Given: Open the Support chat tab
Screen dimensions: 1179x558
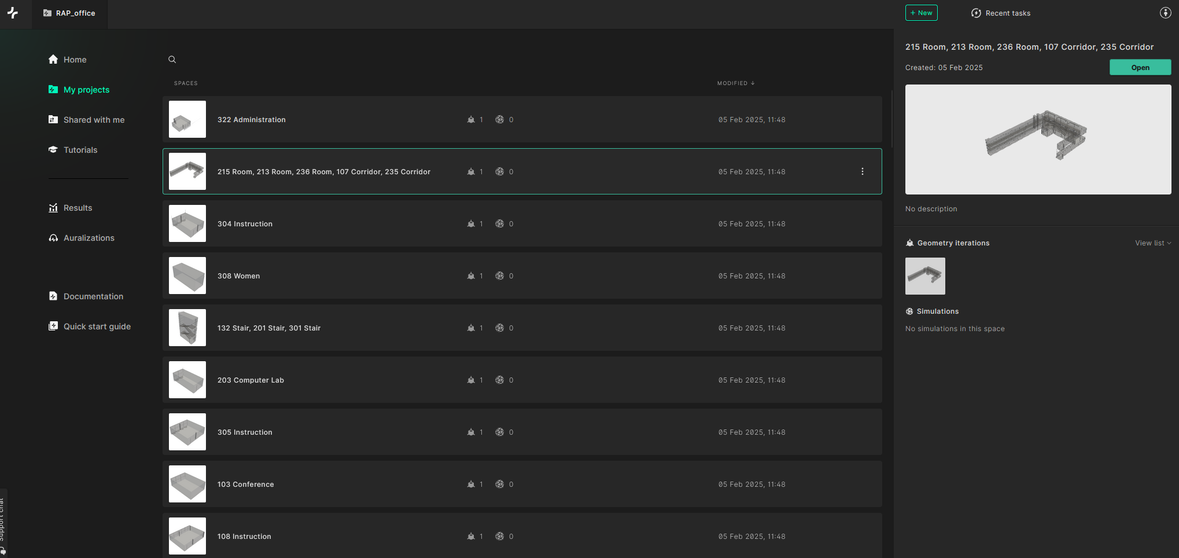Looking at the screenshot, I should click(x=3, y=523).
